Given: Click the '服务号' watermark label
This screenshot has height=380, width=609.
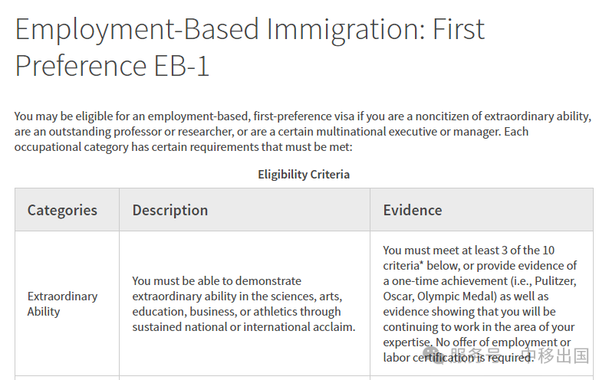Looking at the screenshot, I should (476, 355).
